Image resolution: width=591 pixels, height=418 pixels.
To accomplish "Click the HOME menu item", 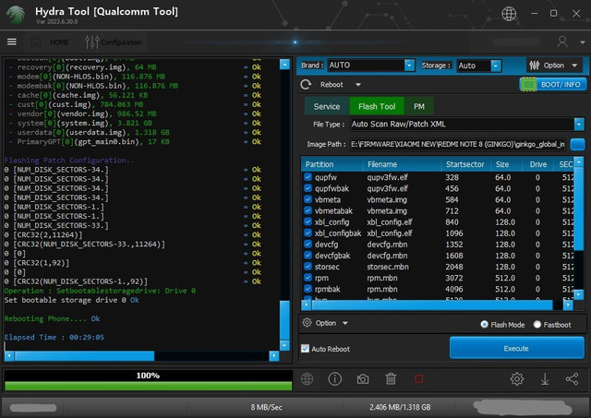I will coord(59,42).
